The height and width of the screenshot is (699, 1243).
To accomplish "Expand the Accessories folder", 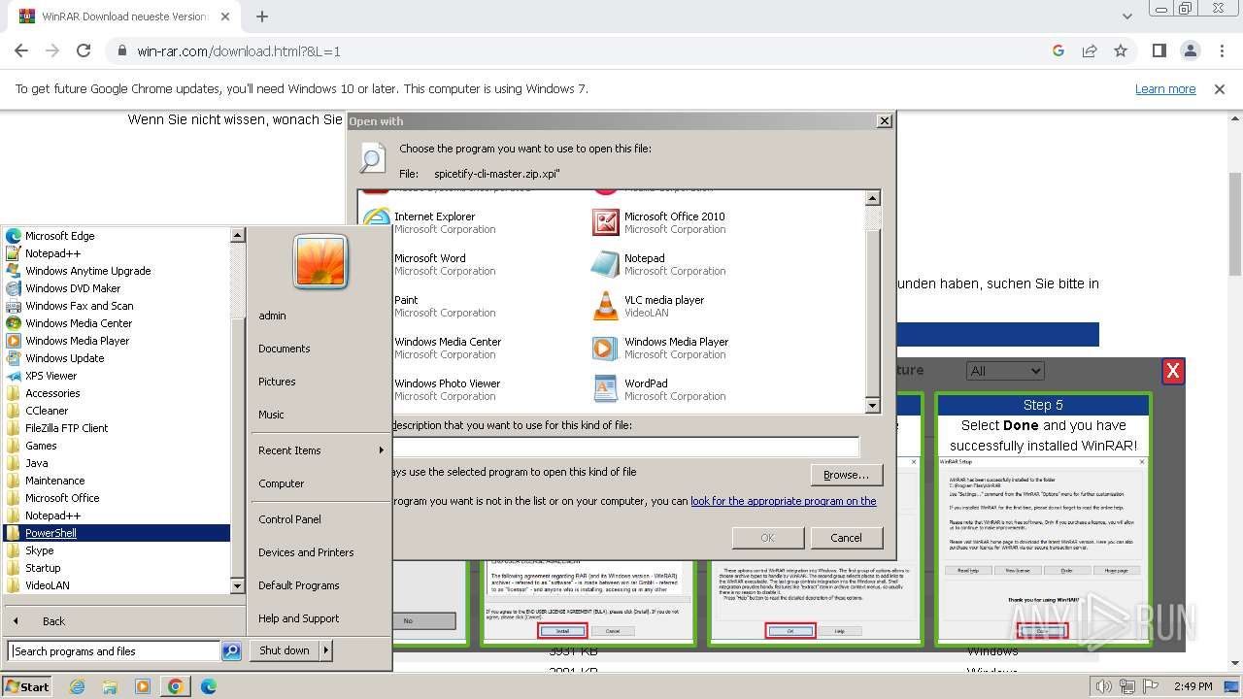I will pyautogui.click(x=52, y=393).
